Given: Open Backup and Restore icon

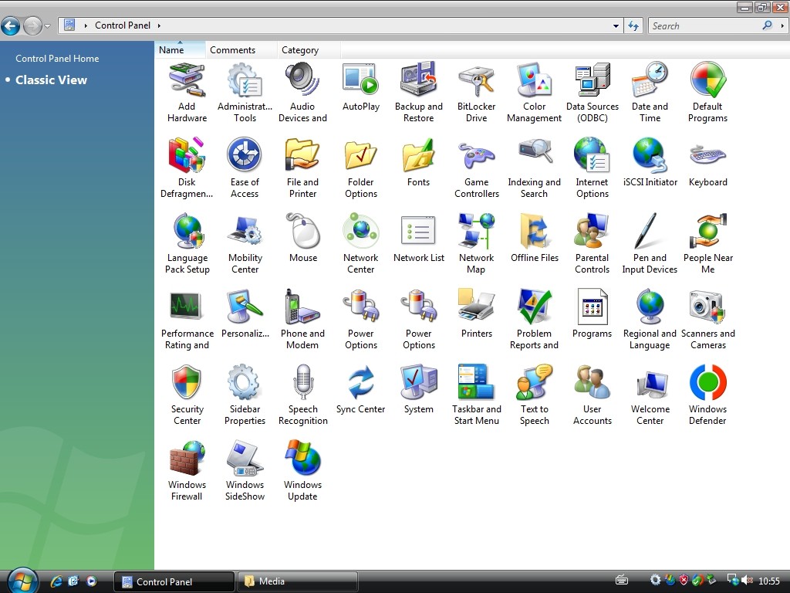Looking at the screenshot, I should (x=419, y=80).
